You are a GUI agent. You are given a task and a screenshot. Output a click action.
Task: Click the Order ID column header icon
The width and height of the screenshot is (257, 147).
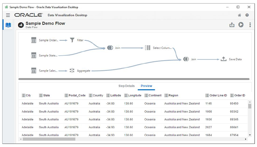(x=232, y=95)
